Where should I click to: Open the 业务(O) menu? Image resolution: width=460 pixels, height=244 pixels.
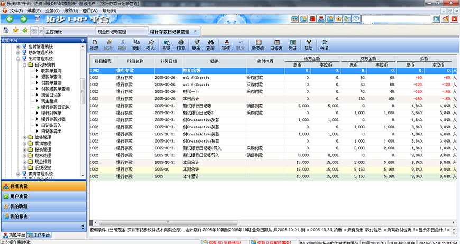(x=52, y=11)
